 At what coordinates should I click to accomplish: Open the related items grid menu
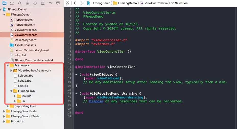click(x=68, y=3)
